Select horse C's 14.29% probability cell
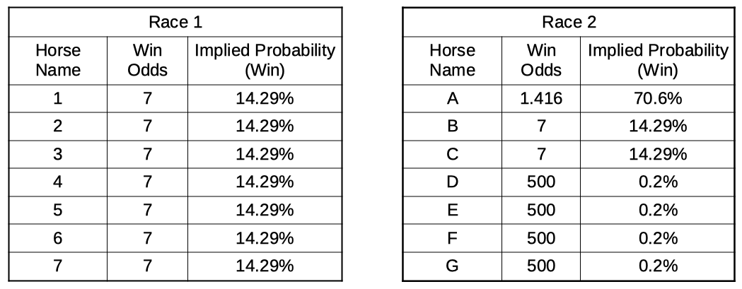This screenshot has width=742, height=289. [x=658, y=155]
